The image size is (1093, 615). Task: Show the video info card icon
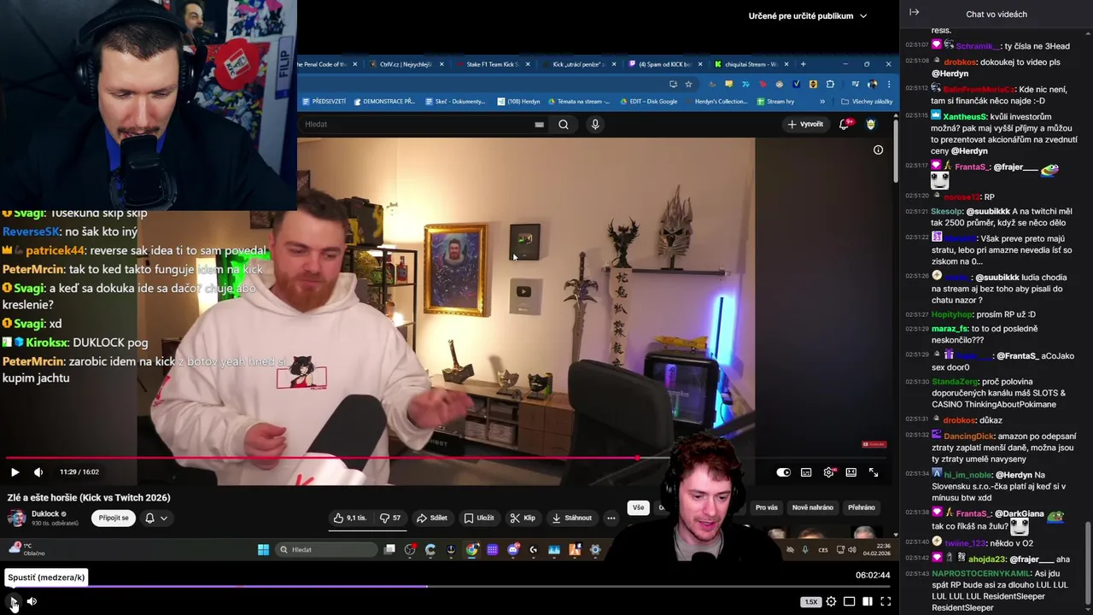tap(878, 149)
